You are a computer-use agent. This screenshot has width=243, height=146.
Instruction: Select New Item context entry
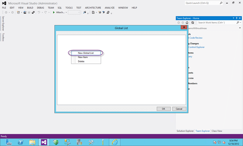click(x=86, y=57)
